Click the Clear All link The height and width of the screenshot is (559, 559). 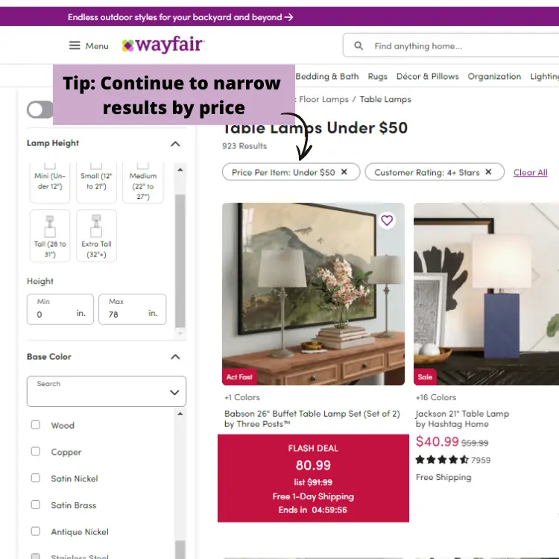click(x=530, y=173)
